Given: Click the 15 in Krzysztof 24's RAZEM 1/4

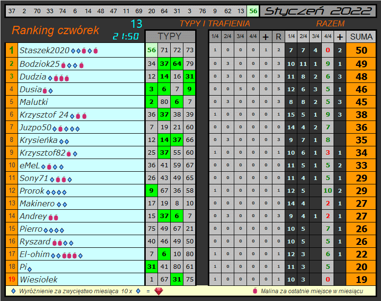Looking at the screenshot, I should click(291, 115).
